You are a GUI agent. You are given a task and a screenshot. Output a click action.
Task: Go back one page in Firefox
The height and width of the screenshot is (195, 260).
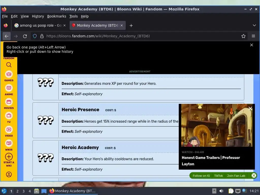[x=6, y=36]
